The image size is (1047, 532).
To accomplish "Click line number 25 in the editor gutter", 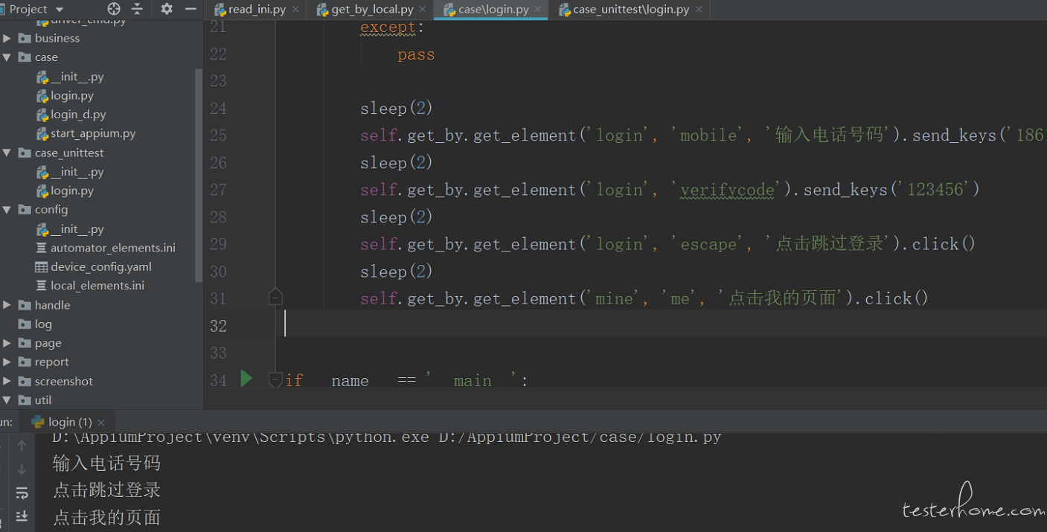I will [218, 135].
